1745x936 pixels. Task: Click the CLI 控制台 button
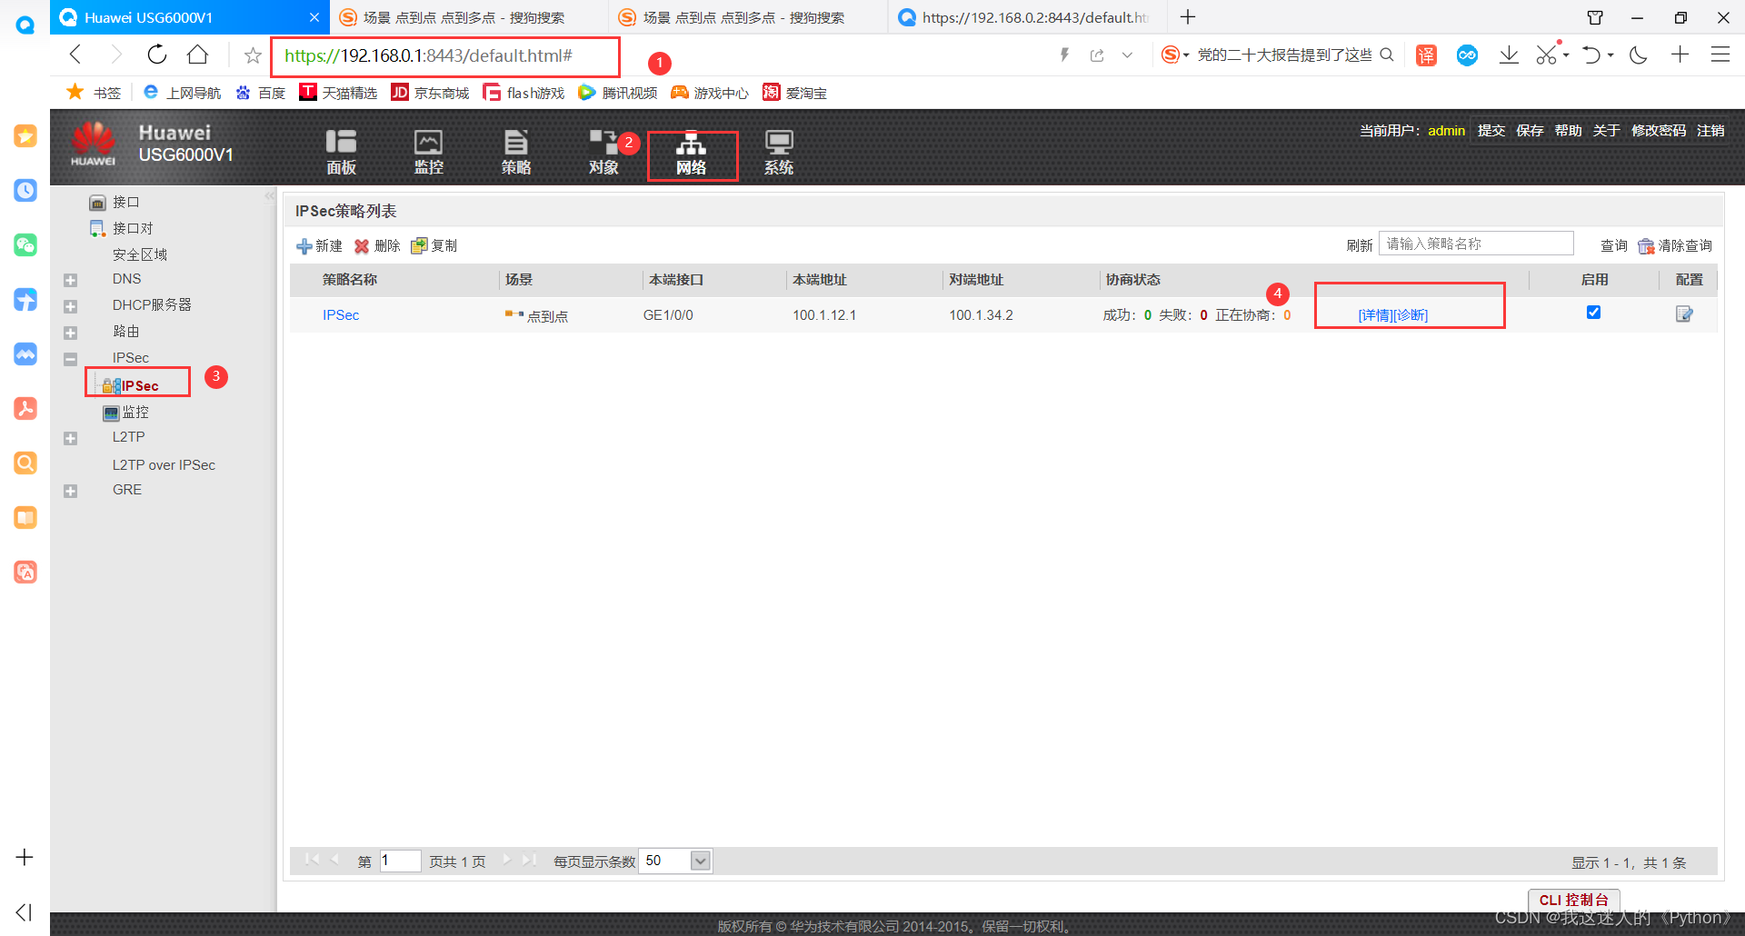(x=1574, y=900)
